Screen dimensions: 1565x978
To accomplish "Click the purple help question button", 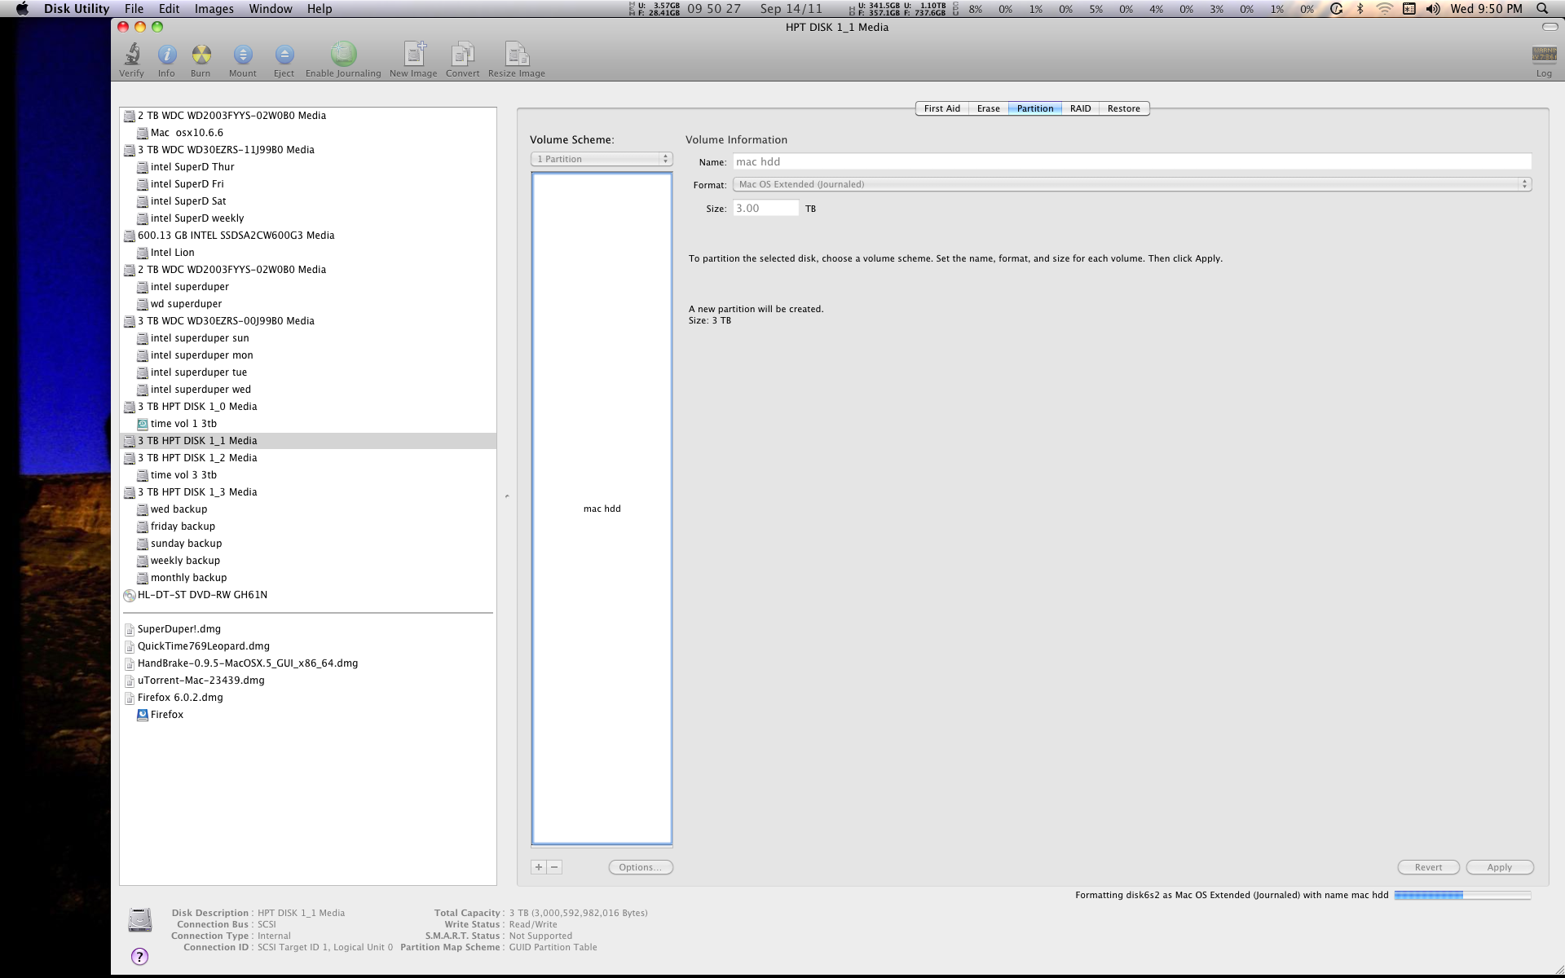I will tap(139, 956).
